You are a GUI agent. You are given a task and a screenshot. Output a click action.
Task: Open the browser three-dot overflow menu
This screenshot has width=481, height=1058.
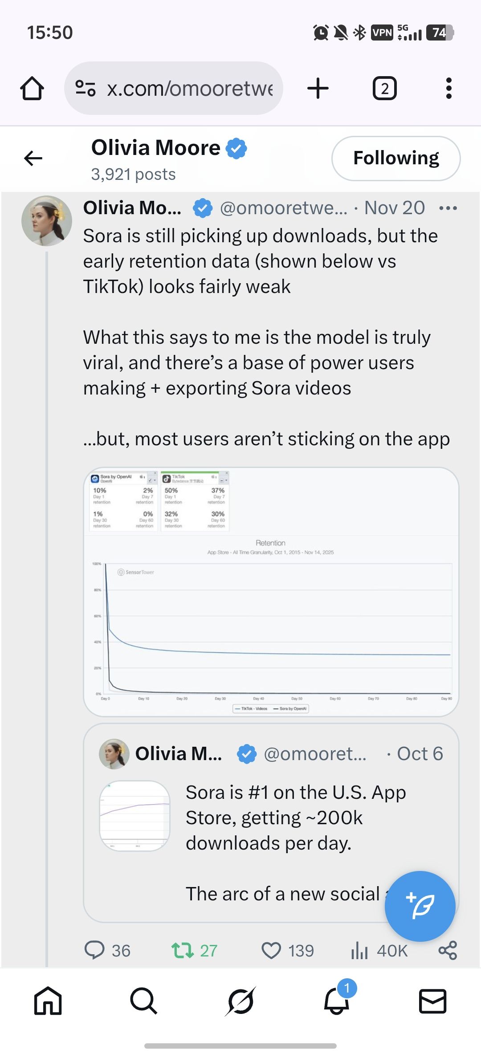[x=448, y=88]
